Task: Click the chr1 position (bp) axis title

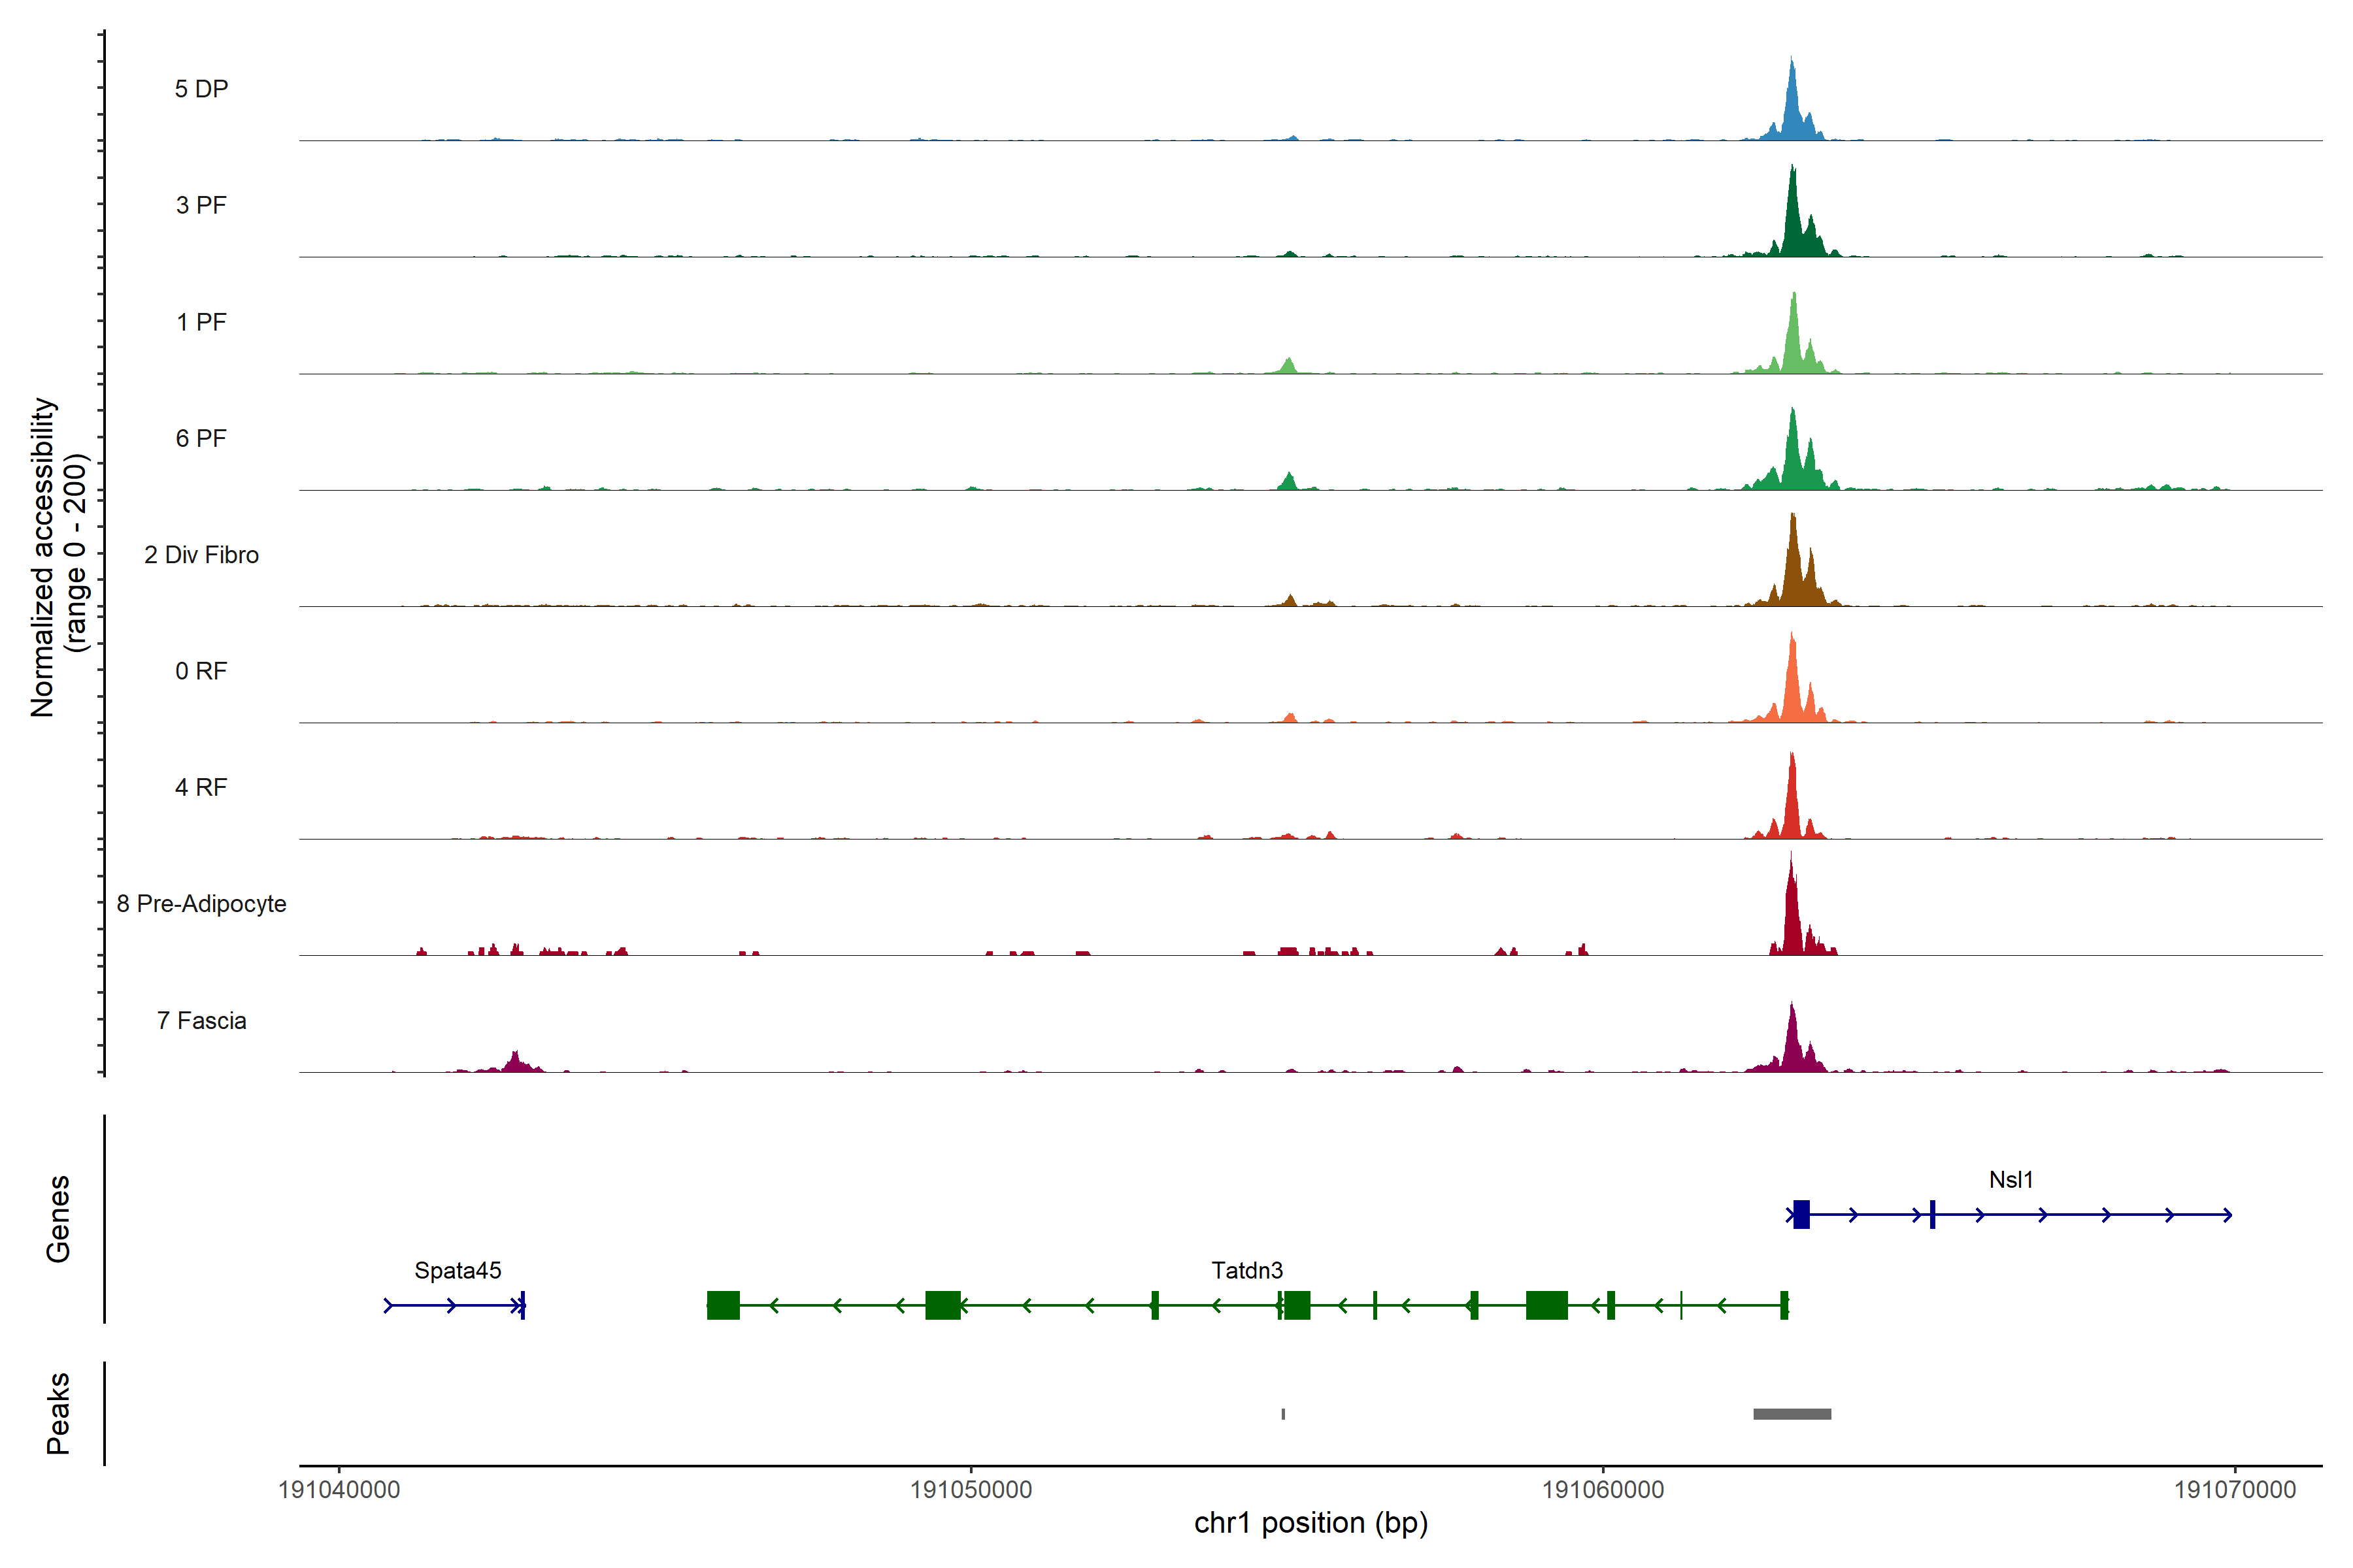Action: point(1310,1524)
